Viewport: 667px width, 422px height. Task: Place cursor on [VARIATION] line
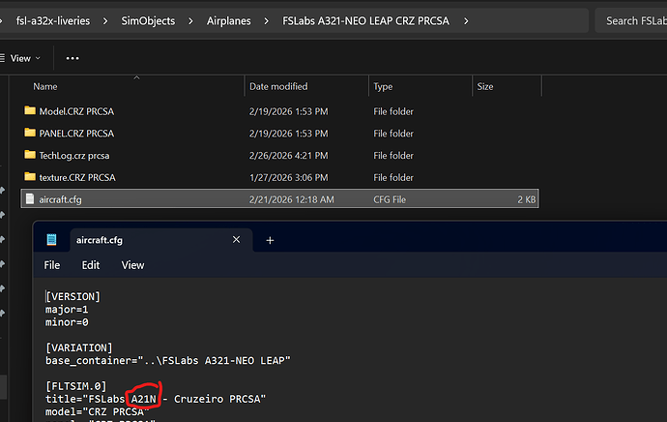[79, 347]
